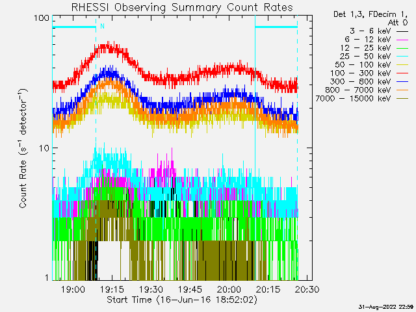The height and width of the screenshot is (312, 416).
Task: Click the red 100 - 300 keV legend line
Action: point(402,73)
